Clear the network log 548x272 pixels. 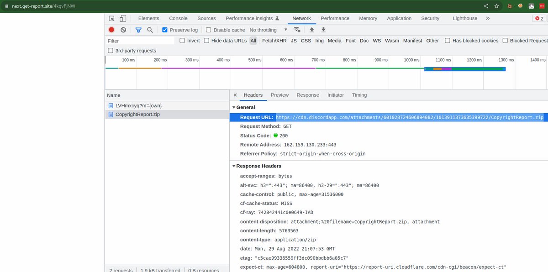[123, 30]
